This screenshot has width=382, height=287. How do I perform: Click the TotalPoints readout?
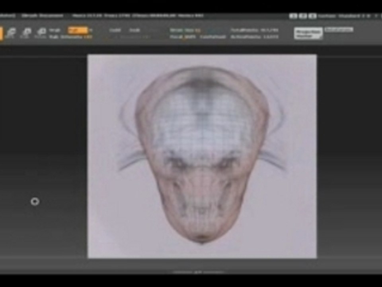point(254,30)
